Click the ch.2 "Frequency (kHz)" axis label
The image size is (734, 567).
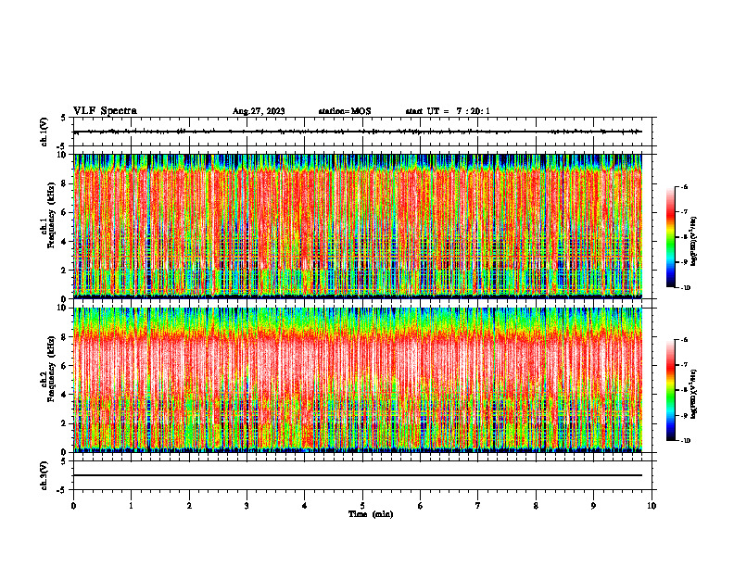pos(51,368)
